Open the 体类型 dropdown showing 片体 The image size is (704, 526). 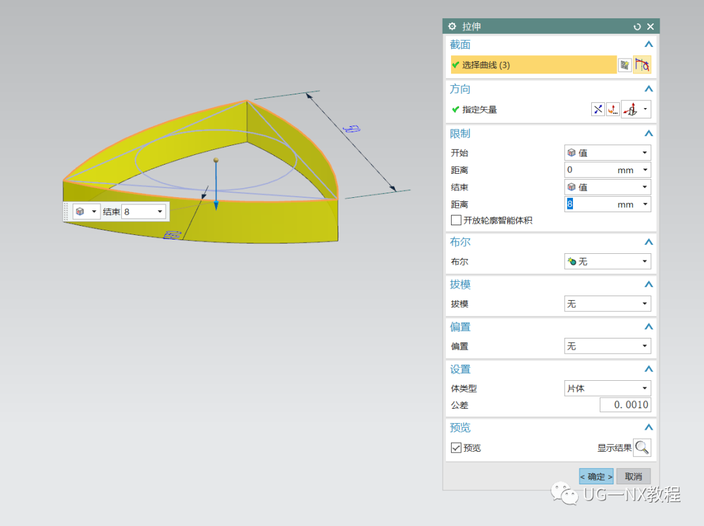point(608,389)
